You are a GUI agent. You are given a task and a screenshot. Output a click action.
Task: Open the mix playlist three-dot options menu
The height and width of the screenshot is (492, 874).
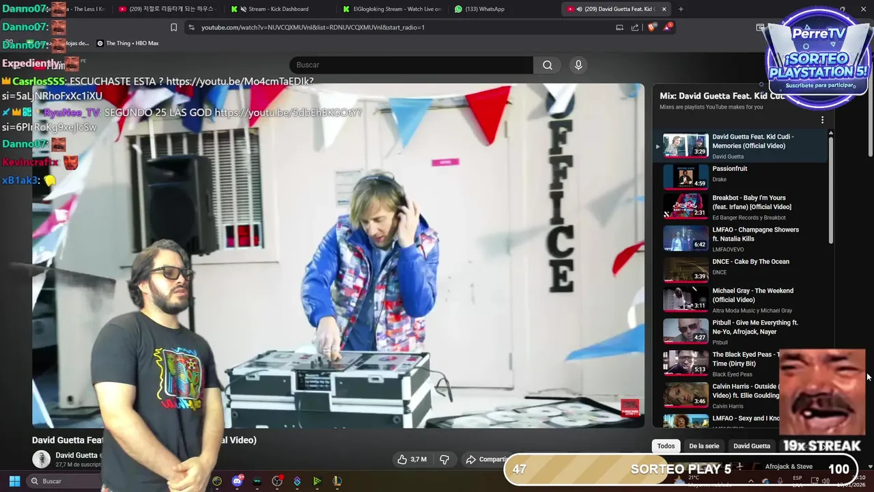(x=822, y=120)
